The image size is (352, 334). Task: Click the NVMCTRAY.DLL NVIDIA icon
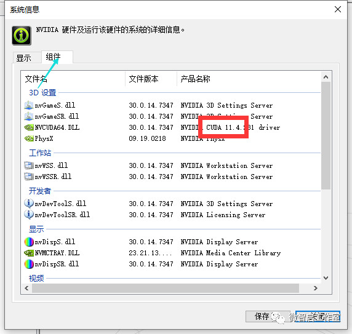(29, 253)
